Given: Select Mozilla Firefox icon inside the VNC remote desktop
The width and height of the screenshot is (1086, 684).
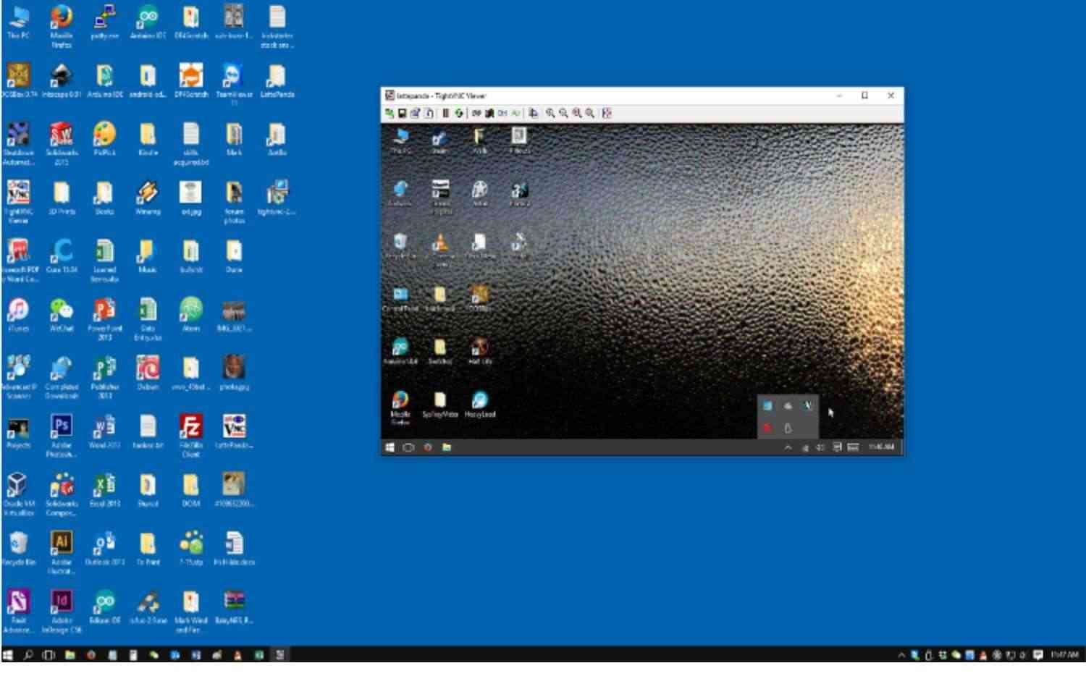Looking at the screenshot, I should pos(400,408).
